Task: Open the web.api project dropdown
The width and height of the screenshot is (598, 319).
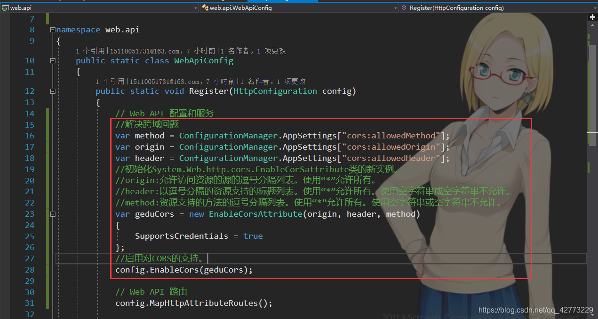Action: [99, 8]
